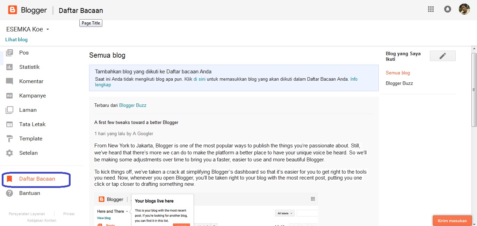
Task: Select Tata Letak in the sidebar
Action: (x=32, y=124)
